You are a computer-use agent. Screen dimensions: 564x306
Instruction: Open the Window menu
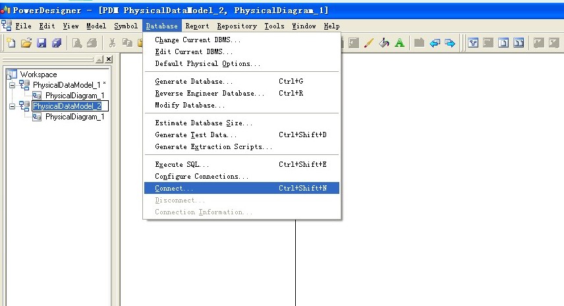pos(304,26)
